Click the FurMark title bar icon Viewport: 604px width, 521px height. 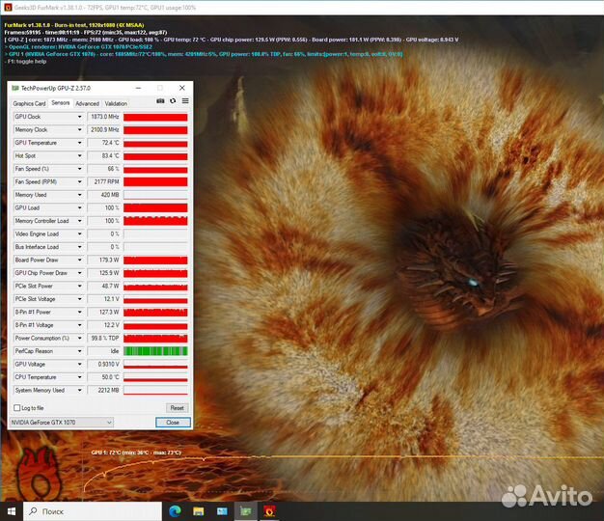[8, 8]
